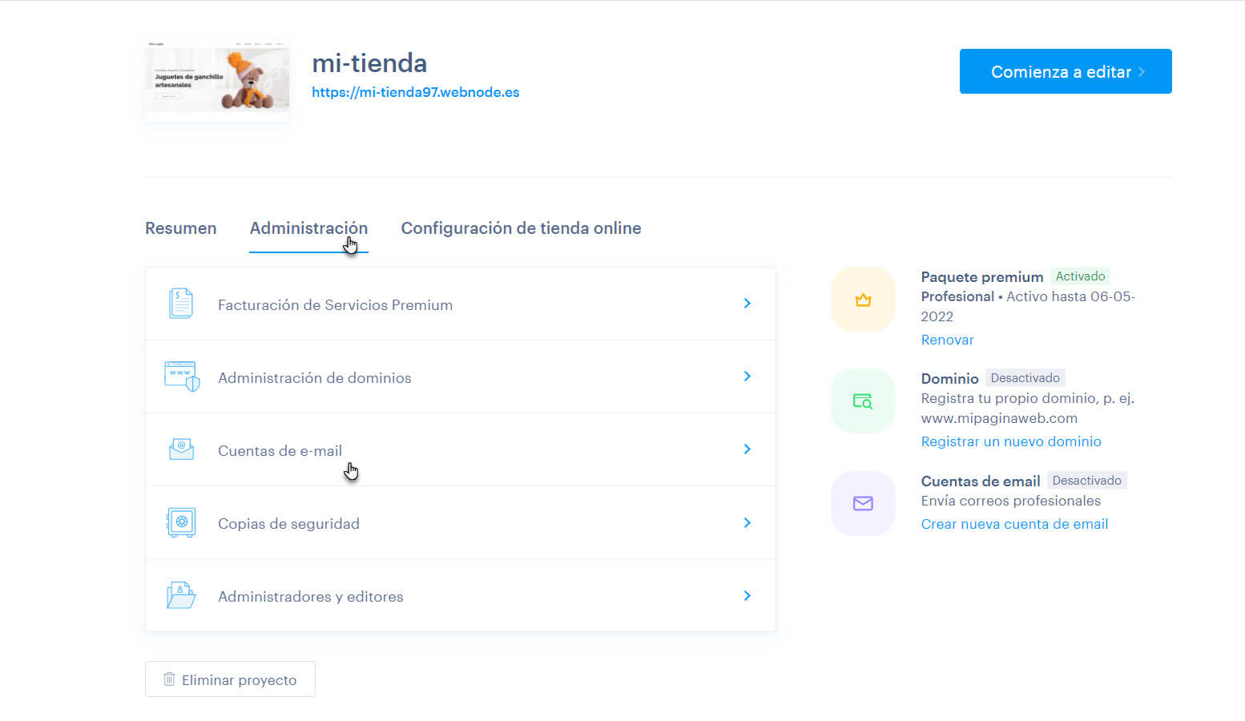Open Administradores y editores with its arrow
This screenshot has width=1245, height=721.
[x=747, y=595]
